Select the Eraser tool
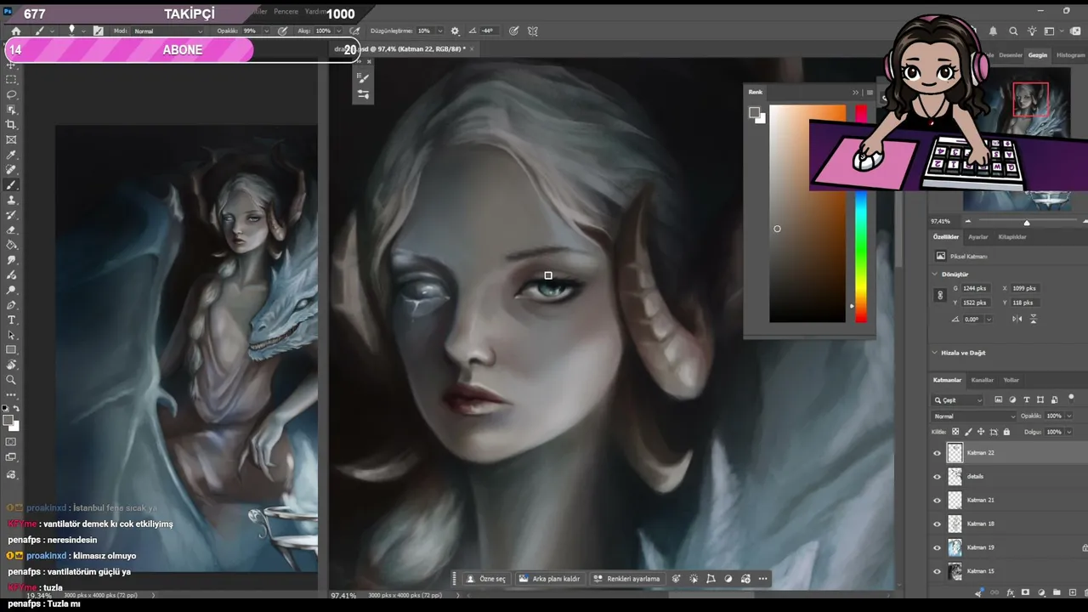1088x612 pixels. [x=11, y=230]
